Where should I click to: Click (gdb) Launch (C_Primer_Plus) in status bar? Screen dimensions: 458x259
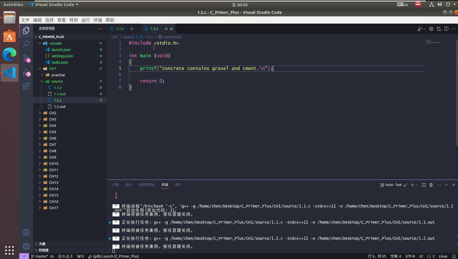(114, 256)
